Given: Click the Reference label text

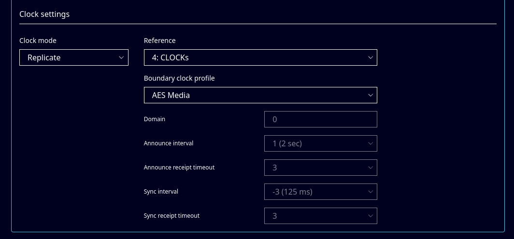Looking at the screenshot, I should 160,41.
